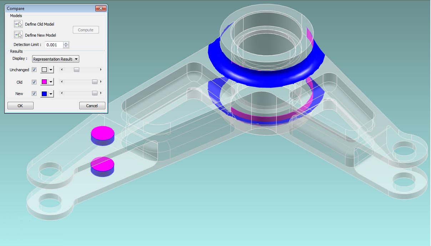Click right arrow of New slider

tap(101, 93)
